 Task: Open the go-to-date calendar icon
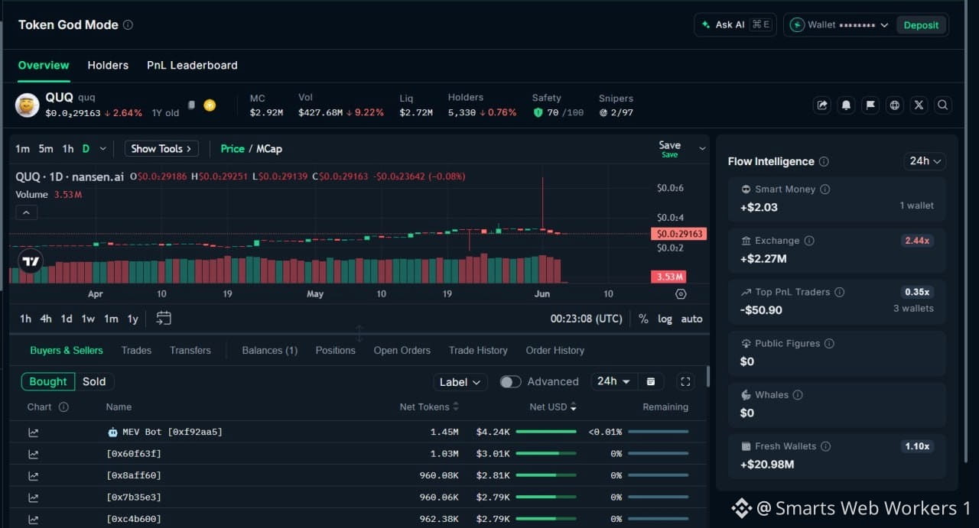click(164, 318)
